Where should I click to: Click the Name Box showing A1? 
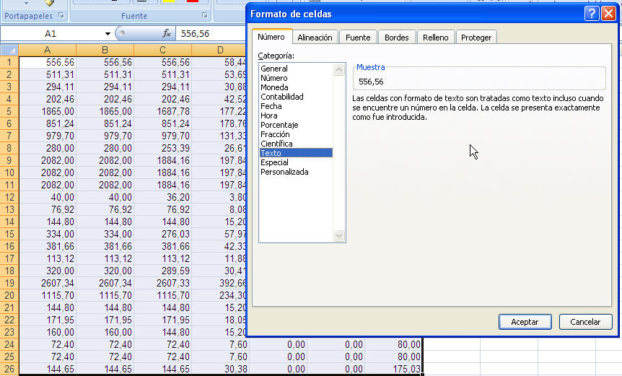coord(51,34)
